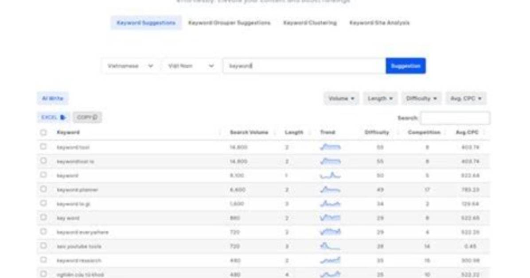Open trend sparkline for keyword planner

[x=330, y=189]
